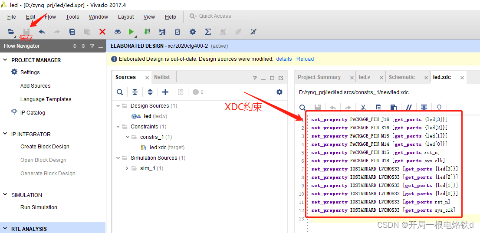Image resolution: width=480 pixels, height=233 pixels.
Task: Click Run Simulation
Action: (x=39, y=207)
